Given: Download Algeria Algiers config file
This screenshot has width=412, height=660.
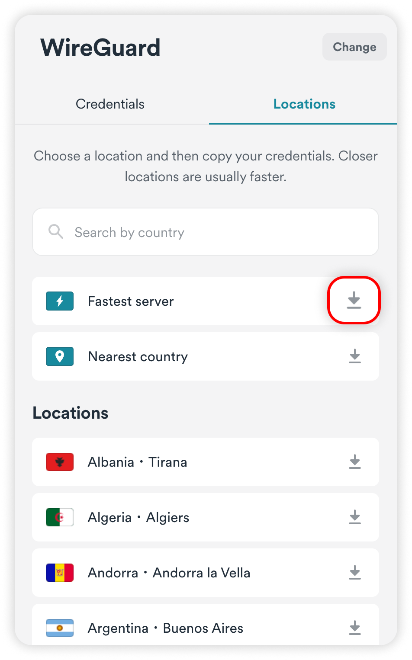Looking at the screenshot, I should point(355,517).
